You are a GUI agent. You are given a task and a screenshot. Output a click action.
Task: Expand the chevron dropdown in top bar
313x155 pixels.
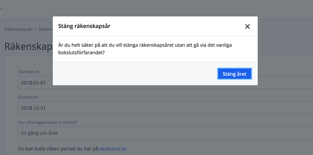2,9
